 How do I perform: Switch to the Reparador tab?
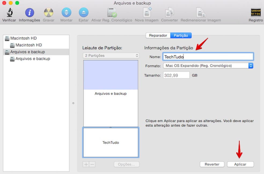(158, 35)
